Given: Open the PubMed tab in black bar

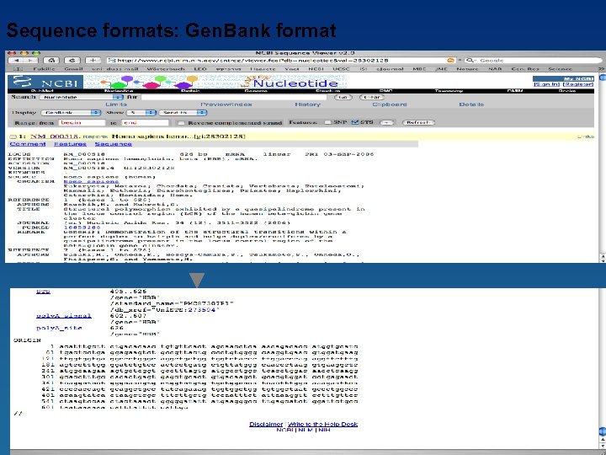Looking at the screenshot, I should 42,91.
